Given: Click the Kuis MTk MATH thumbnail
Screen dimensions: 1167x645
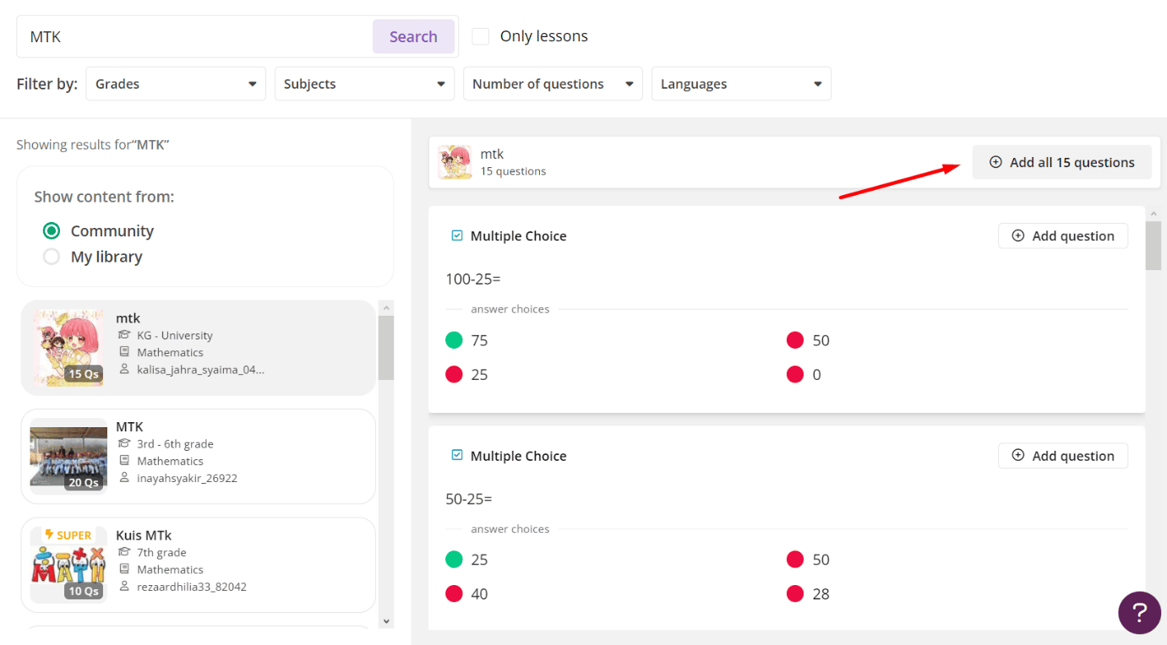Looking at the screenshot, I should 68,564.
